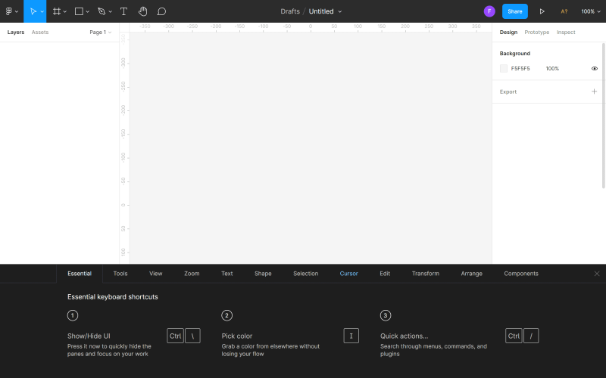Screen dimensions: 606x378
Task: Click the Drafts breadcrumb link
Action: [x=290, y=11]
